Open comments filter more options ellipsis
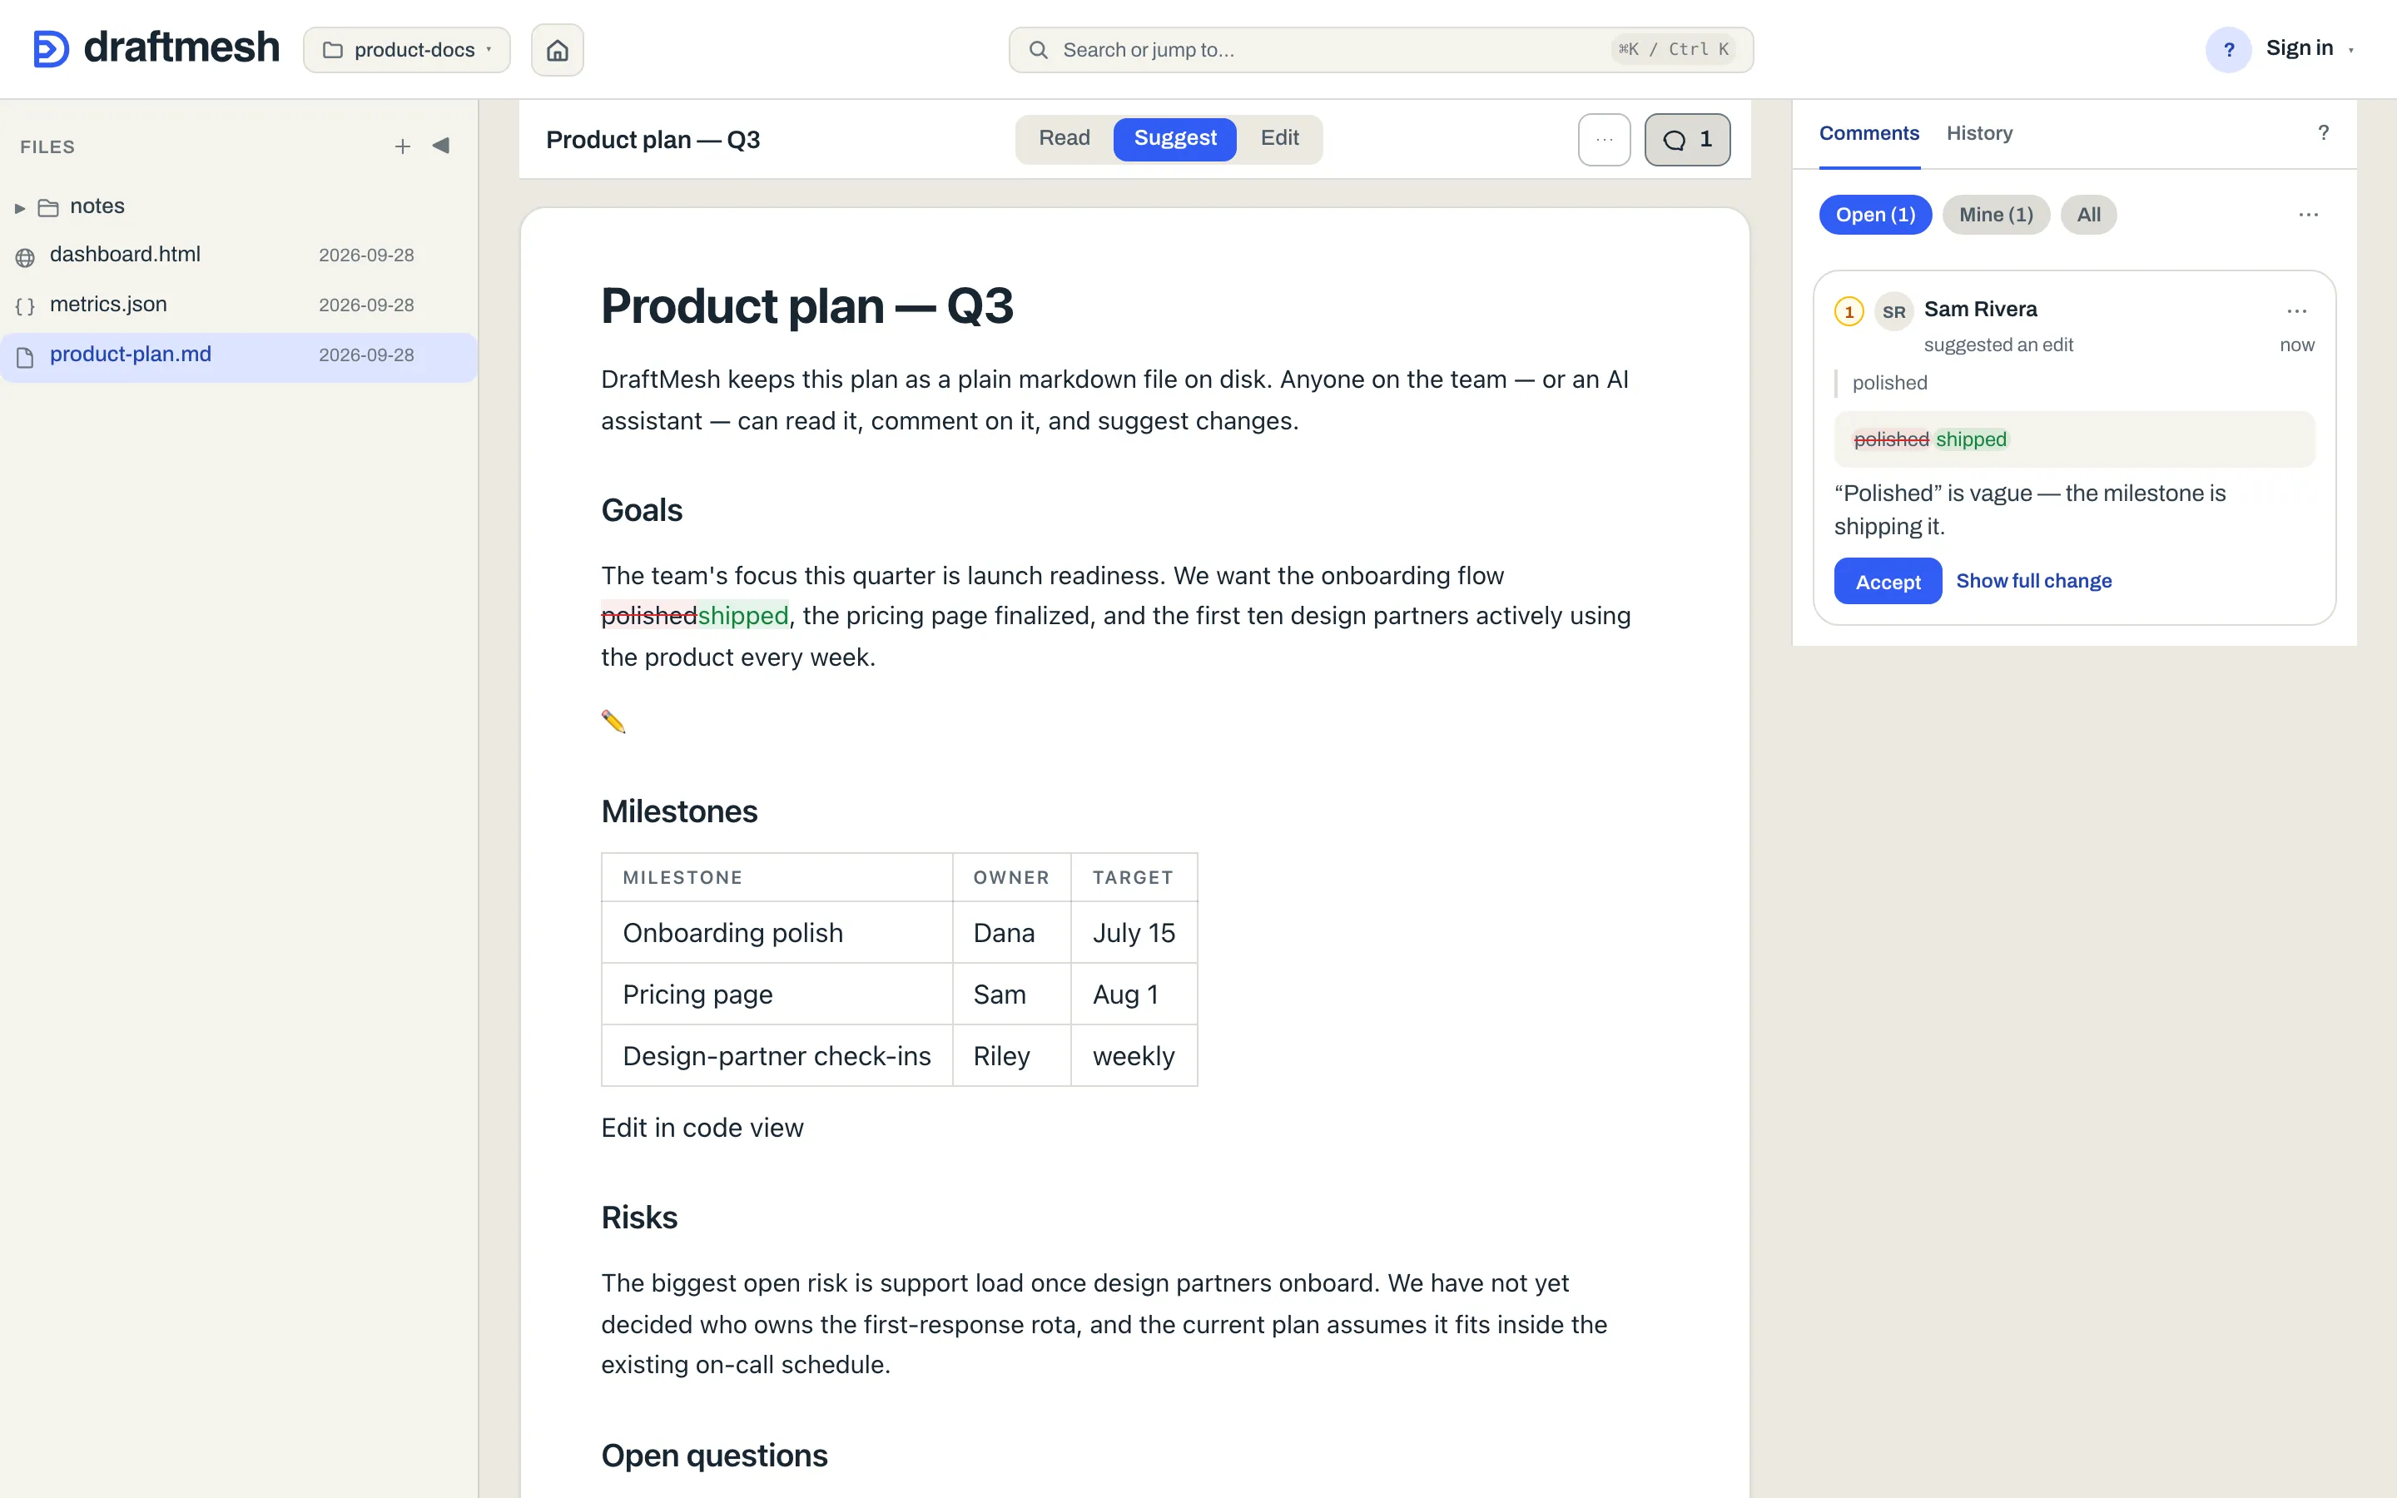Image resolution: width=2397 pixels, height=1498 pixels. coord(2308,215)
